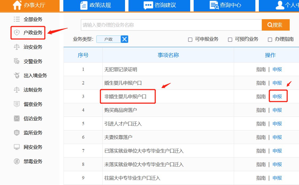This screenshot has height=185, width=299.
Task: Click 申报 for 非婚生婴儿申报户口
Action: [277, 97]
